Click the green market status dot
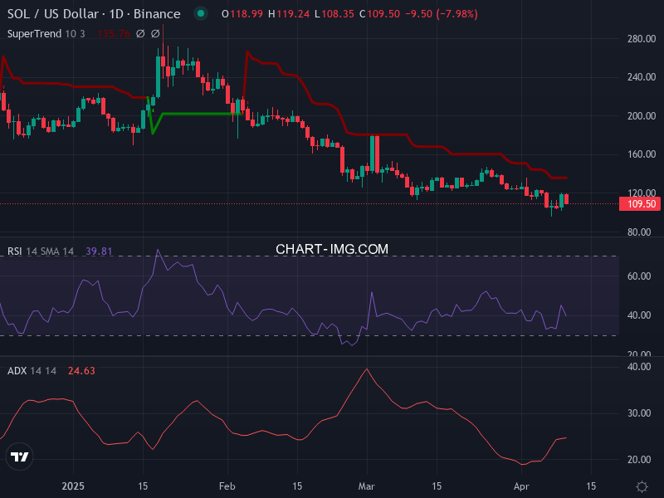664x498 pixels. (x=201, y=13)
